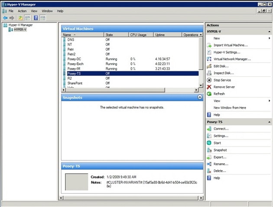The image size is (273, 207).
Task: Select the Petri2 virtual machine row
Action: tap(130, 54)
